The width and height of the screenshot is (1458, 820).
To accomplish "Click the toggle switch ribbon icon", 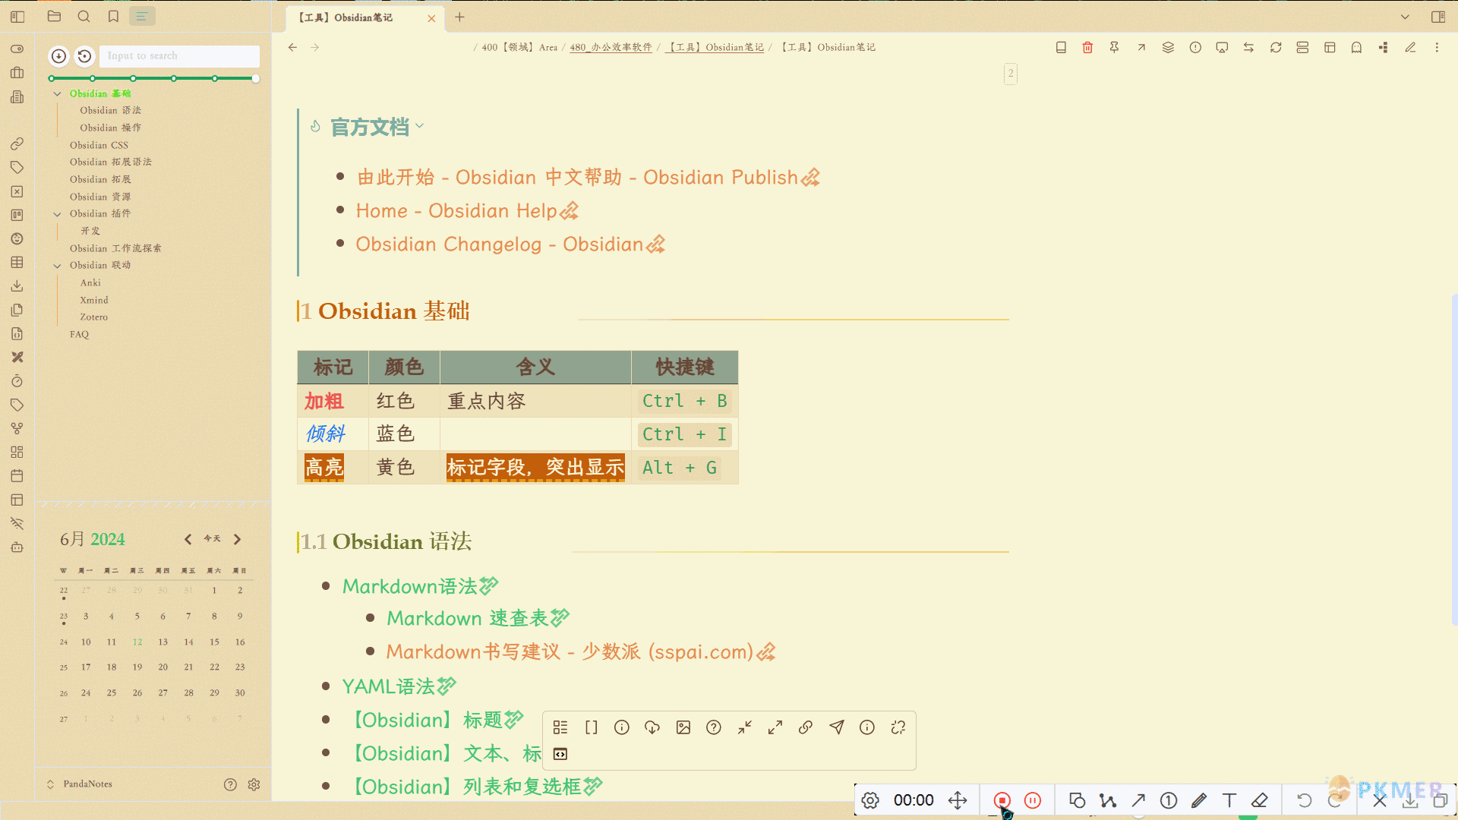I will 17,49.
